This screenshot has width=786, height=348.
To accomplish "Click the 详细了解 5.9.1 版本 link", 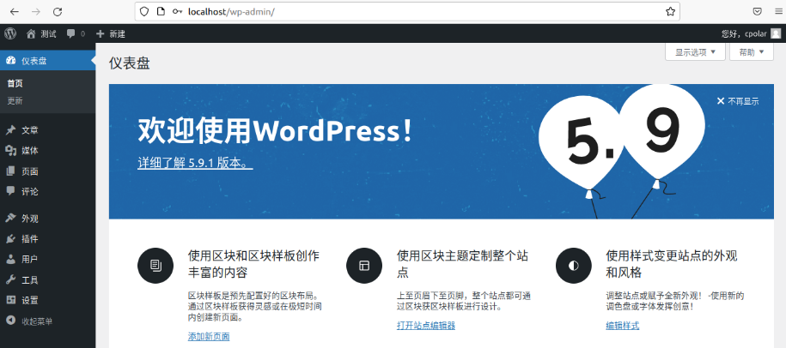I will pos(195,163).
